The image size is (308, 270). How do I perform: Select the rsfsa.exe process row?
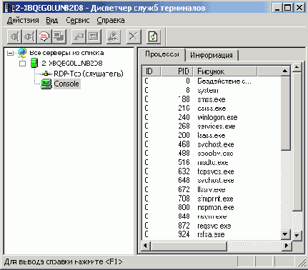point(212,234)
